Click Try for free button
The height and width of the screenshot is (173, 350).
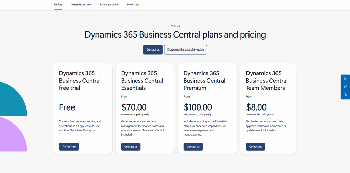coord(69,147)
